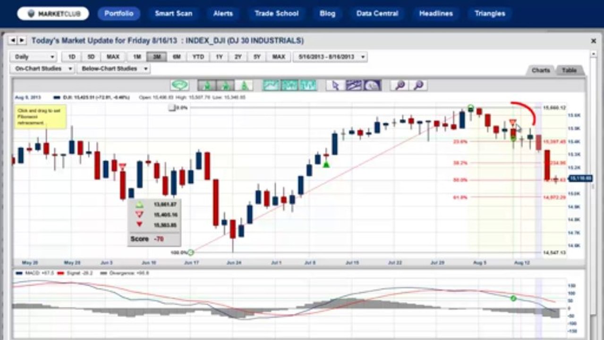The width and height of the screenshot is (604, 340).
Task: Open the Blog nav link
Action: tap(327, 14)
